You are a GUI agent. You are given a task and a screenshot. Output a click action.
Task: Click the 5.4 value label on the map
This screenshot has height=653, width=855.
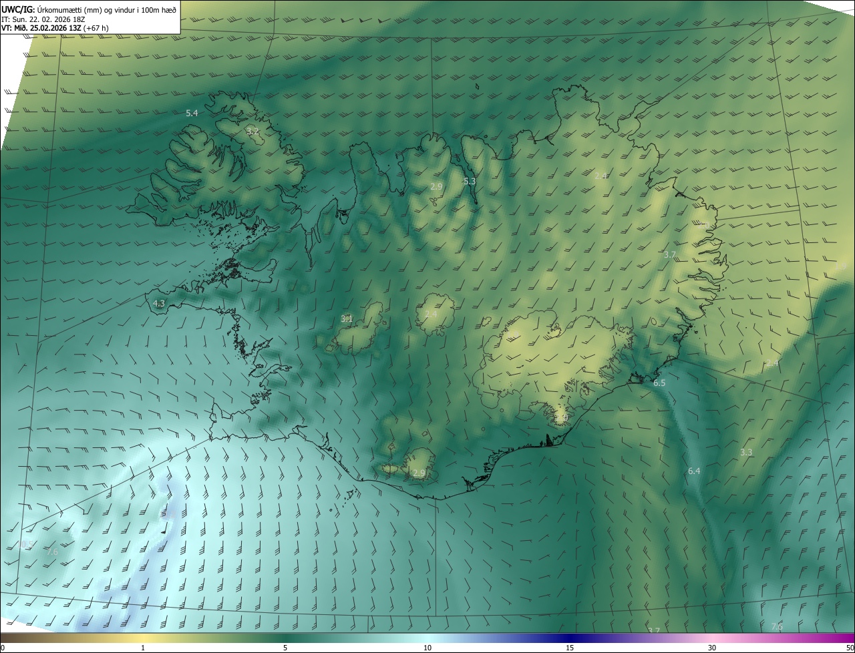point(192,114)
